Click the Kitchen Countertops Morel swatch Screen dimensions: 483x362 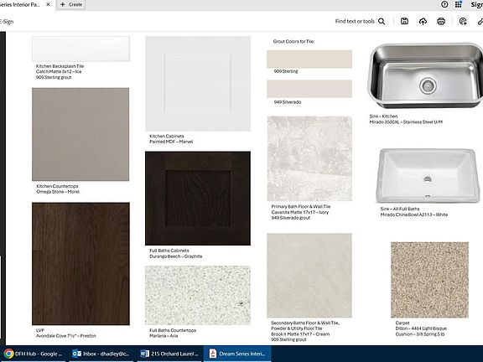(x=80, y=134)
